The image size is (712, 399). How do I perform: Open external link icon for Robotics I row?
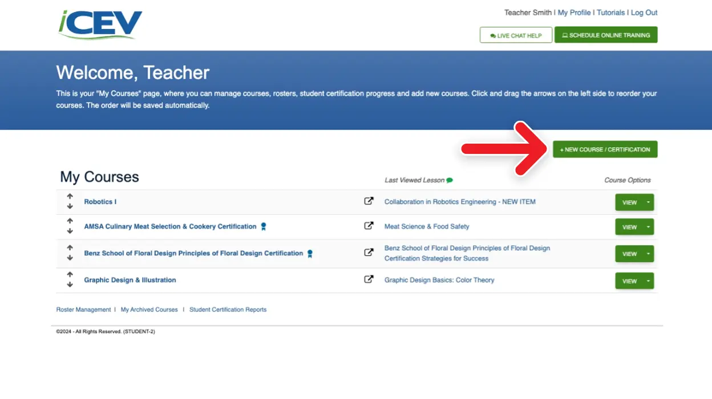tap(369, 201)
